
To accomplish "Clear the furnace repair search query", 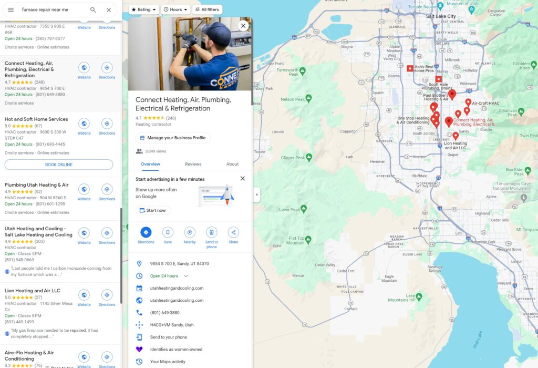I will [109, 9].
